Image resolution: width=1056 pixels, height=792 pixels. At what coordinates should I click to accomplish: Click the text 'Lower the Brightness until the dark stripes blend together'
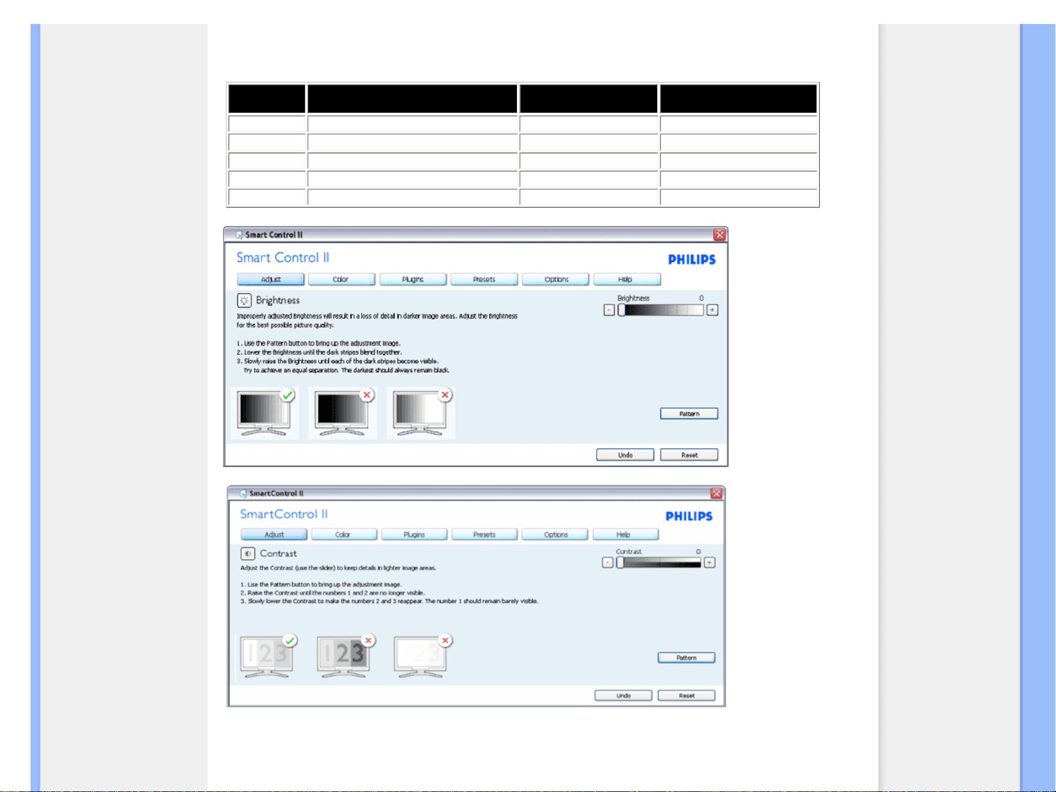coord(323,353)
